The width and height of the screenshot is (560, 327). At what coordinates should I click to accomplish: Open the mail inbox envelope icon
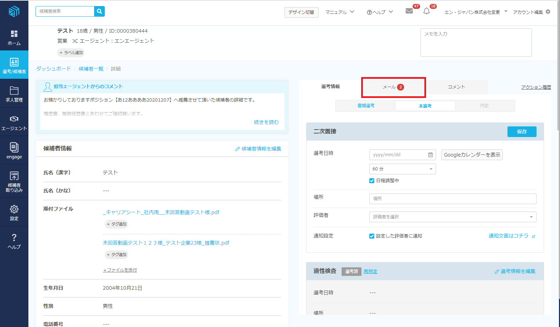pos(409,11)
